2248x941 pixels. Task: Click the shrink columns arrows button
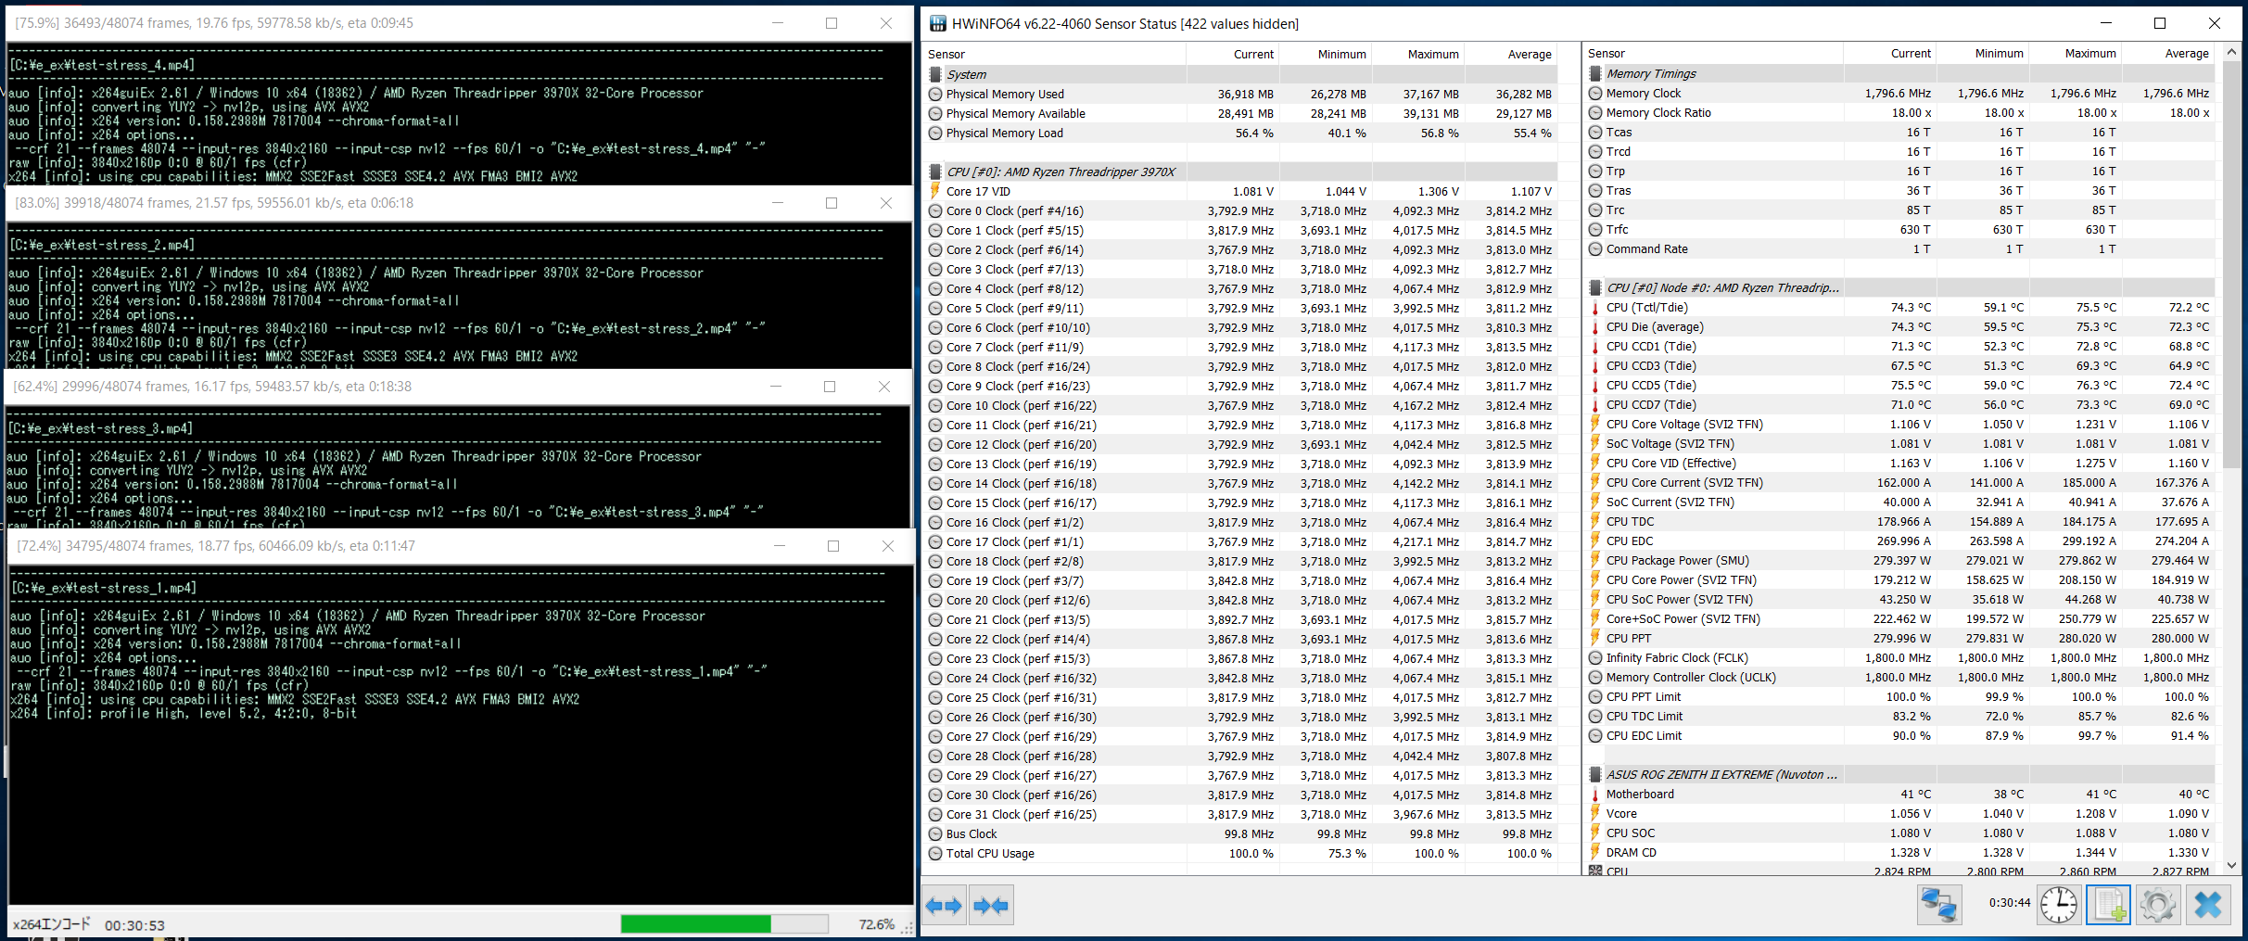[990, 906]
